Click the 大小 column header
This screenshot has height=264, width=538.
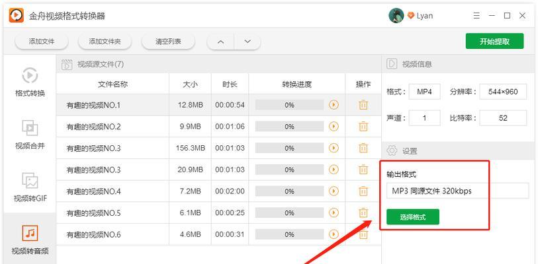[190, 84]
